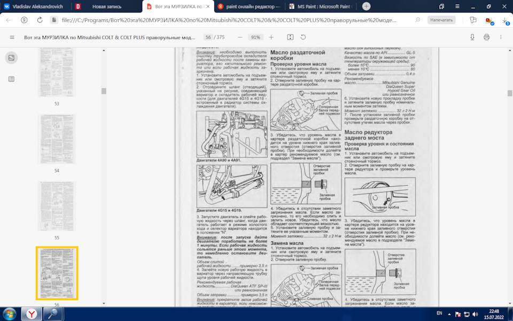Reload the current page
This screenshot has width=513, height=321.
pyautogui.click(x=40, y=20)
